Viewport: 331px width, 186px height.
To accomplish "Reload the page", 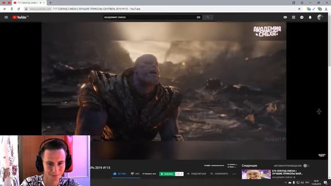I will pyautogui.click(x=19, y=9).
